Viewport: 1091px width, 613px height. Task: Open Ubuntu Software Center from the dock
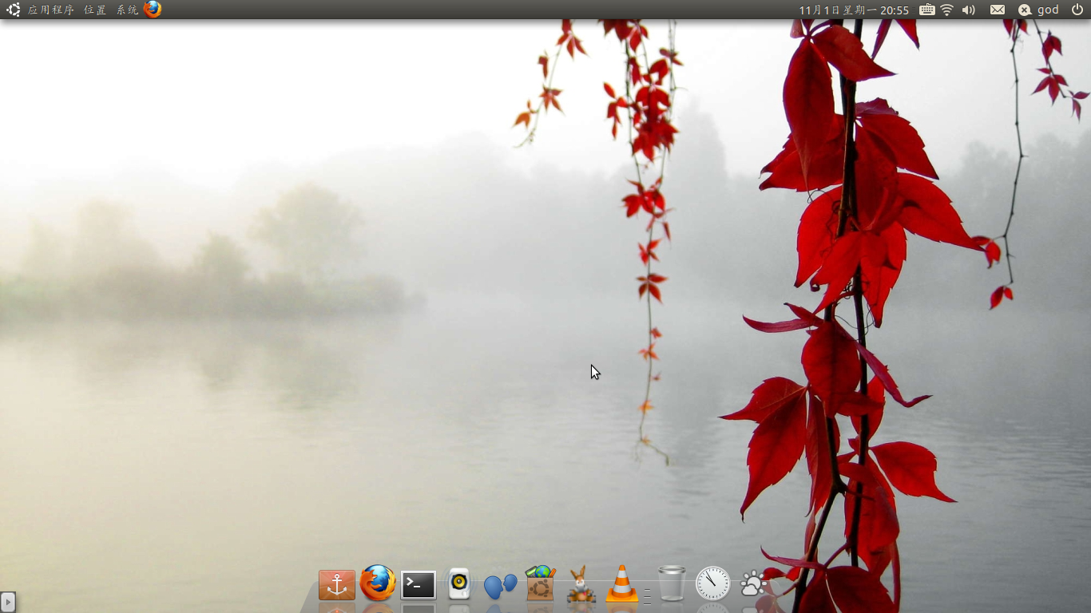click(541, 583)
